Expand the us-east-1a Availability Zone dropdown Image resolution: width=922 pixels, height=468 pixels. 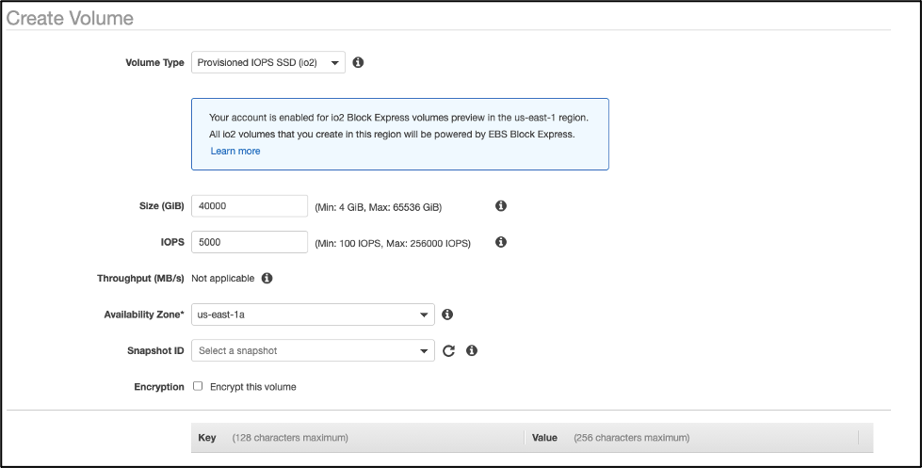point(313,315)
